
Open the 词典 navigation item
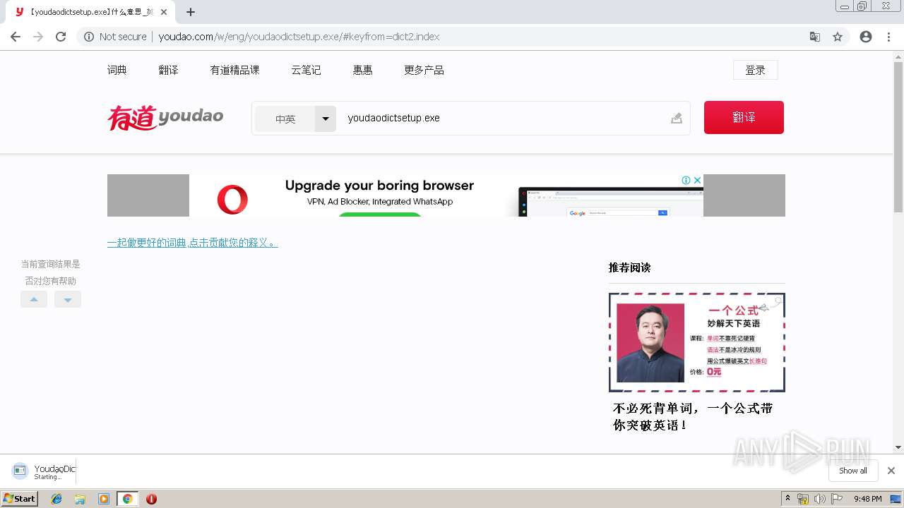tap(117, 70)
